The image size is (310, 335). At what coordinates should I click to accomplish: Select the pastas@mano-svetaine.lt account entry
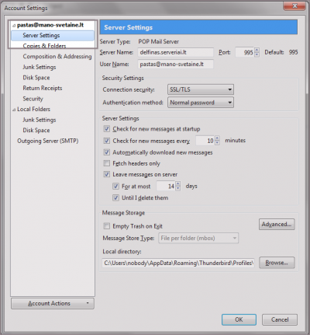coord(50,25)
